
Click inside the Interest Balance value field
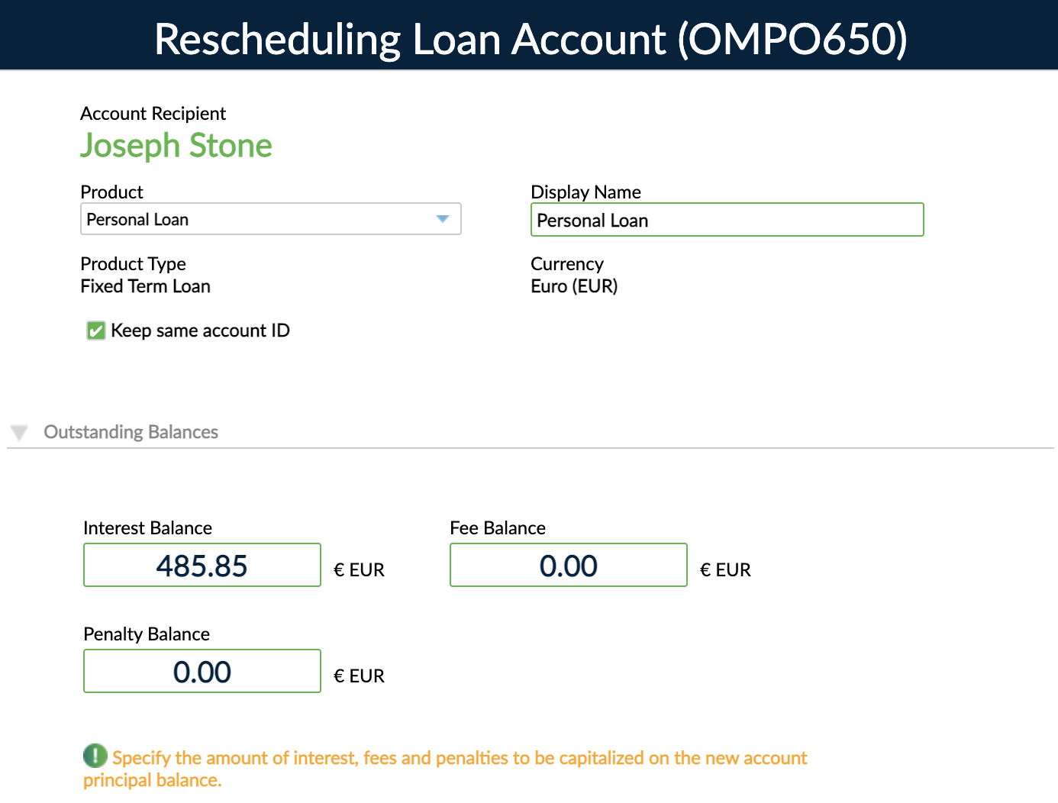[x=202, y=565]
